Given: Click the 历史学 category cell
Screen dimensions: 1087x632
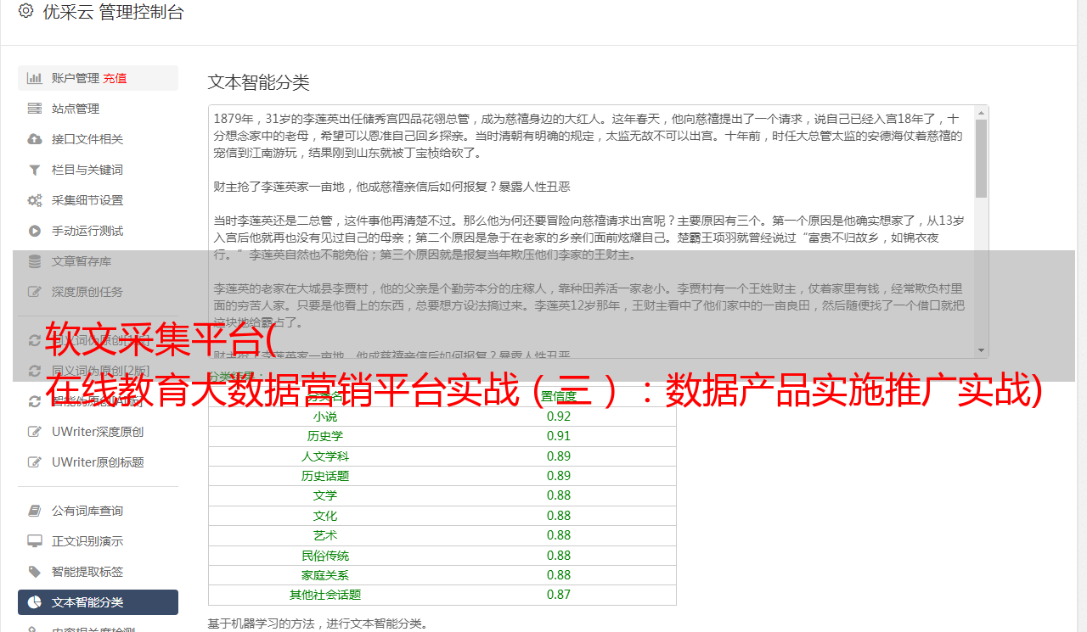Looking at the screenshot, I should pyautogui.click(x=325, y=436).
